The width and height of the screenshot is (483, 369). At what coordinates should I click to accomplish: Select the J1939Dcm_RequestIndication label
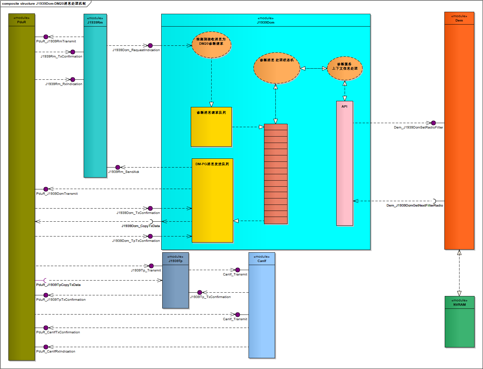tap(136, 50)
